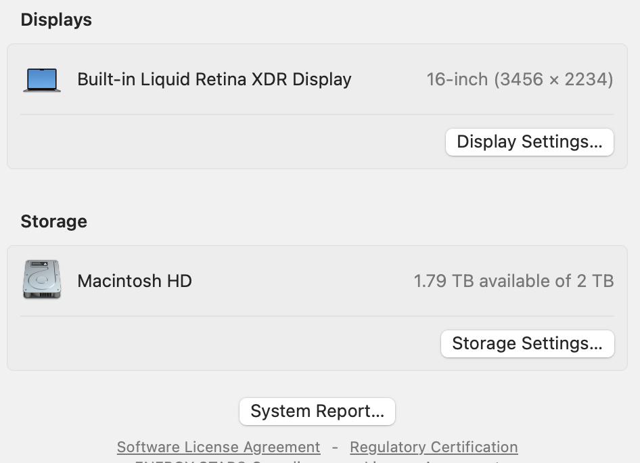The image size is (640, 463).
Task: Select the Macintosh HD volume name
Action: point(135,281)
